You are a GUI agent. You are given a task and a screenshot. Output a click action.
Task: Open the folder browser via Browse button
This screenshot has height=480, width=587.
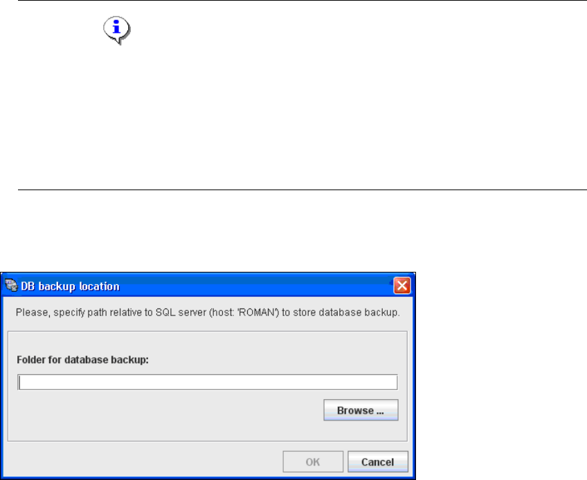(361, 410)
